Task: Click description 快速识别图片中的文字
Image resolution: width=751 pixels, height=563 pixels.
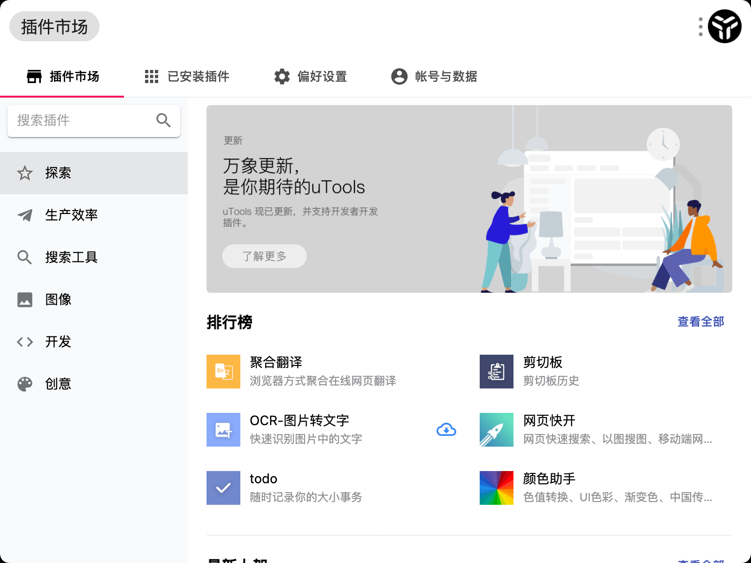Action: [306, 439]
